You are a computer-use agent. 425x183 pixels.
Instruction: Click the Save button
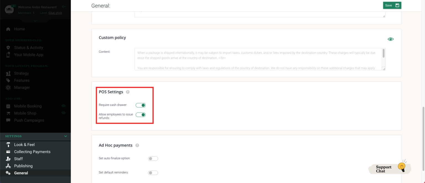click(x=392, y=5)
